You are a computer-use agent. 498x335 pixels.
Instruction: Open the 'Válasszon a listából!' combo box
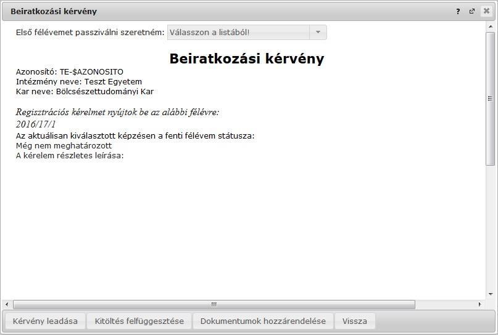247,32
